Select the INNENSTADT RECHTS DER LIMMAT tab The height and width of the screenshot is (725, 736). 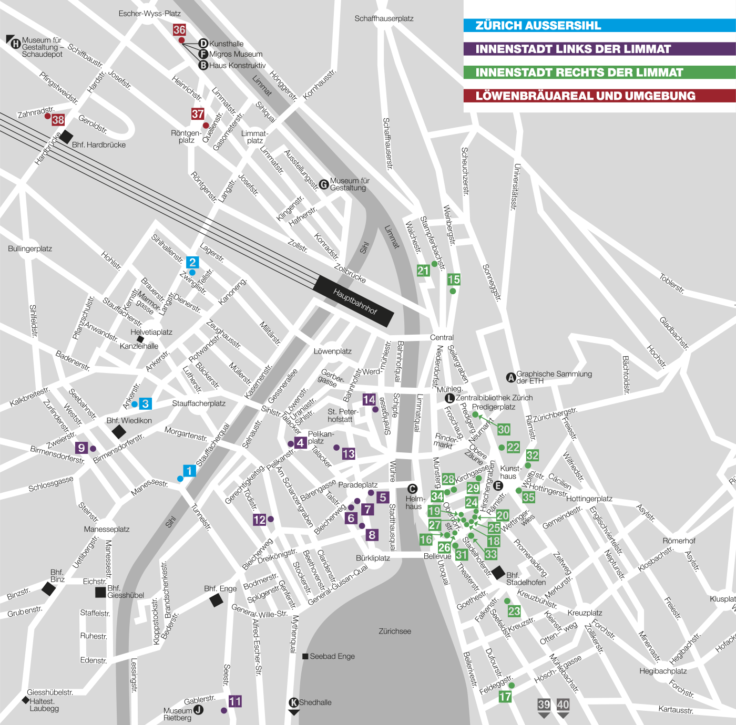(x=579, y=72)
